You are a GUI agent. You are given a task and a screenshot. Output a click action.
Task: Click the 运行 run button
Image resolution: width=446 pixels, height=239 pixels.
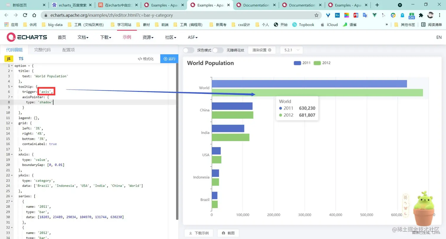tap(169, 59)
